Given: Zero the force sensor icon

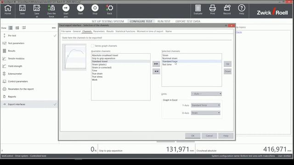Looking at the screenshot, I should coord(51,11).
